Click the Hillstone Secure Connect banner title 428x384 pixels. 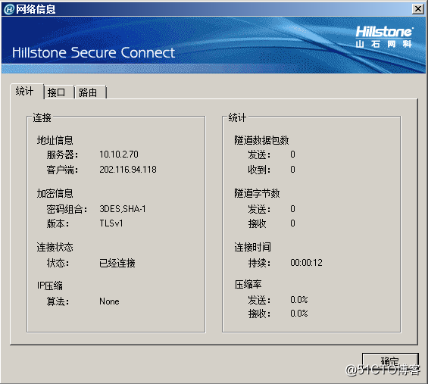(x=93, y=53)
